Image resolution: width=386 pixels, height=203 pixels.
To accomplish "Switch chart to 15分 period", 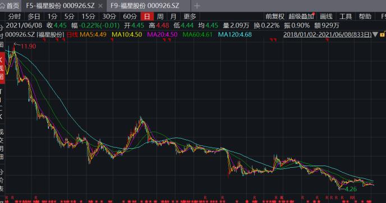I will [x=89, y=16].
